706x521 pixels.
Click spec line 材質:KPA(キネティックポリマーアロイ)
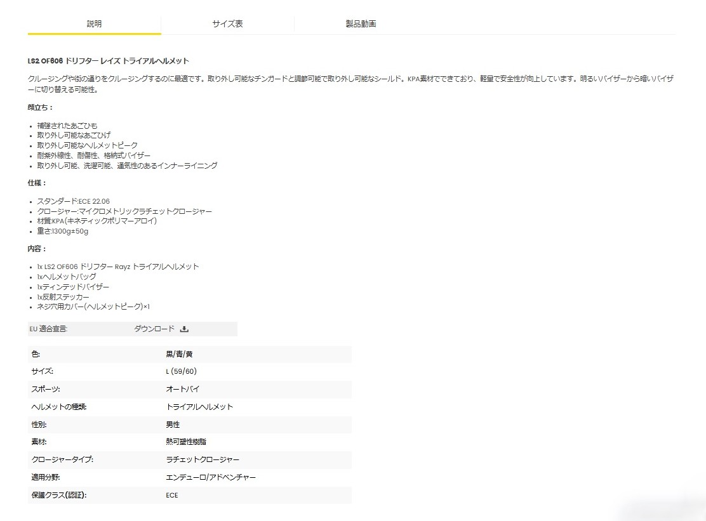pos(97,221)
